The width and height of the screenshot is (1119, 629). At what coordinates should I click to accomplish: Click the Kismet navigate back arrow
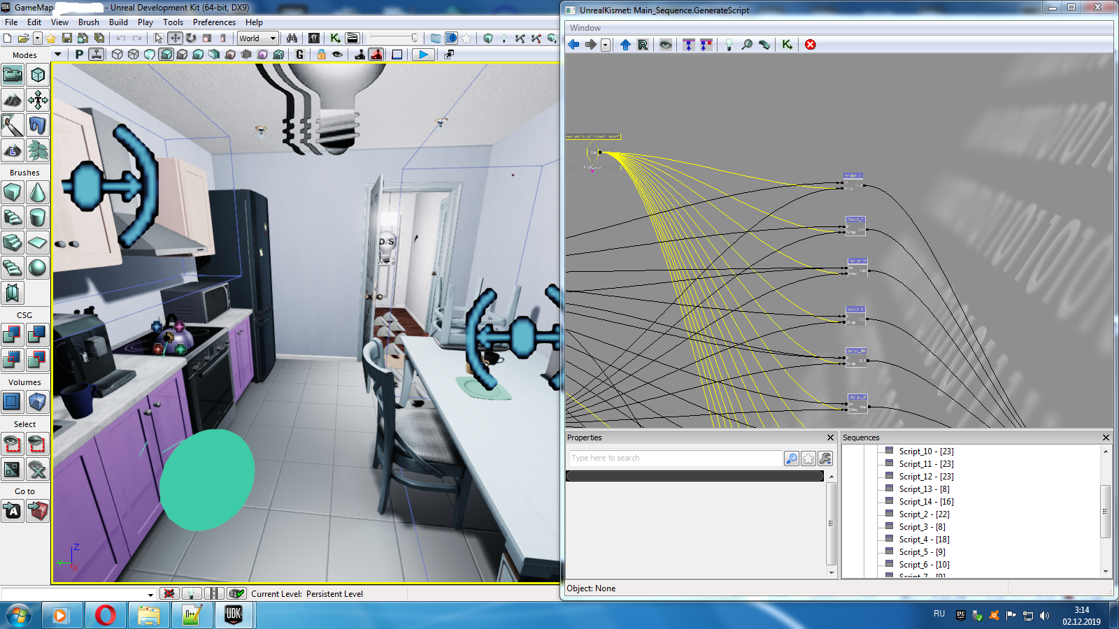click(x=573, y=45)
